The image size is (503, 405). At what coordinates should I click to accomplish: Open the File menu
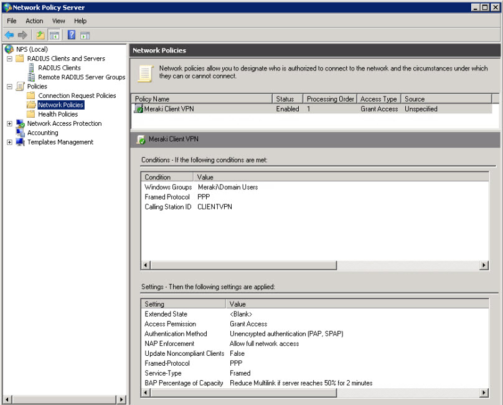click(12, 21)
